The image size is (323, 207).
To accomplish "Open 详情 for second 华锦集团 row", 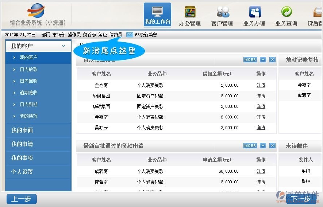I will pos(261,106).
